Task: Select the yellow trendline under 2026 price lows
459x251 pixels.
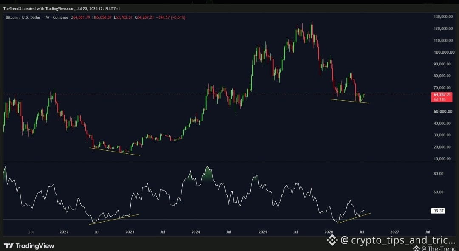Action: point(349,101)
